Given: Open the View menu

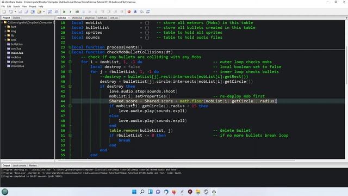Looking at the screenshot, I should pos(24,7).
